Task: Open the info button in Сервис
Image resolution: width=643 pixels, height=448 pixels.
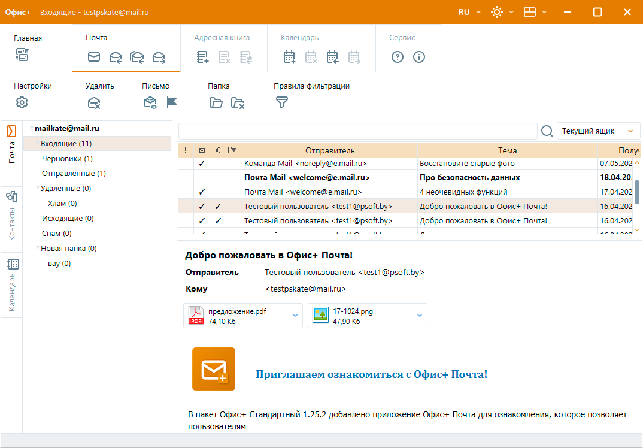Action: pyautogui.click(x=418, y=57)
